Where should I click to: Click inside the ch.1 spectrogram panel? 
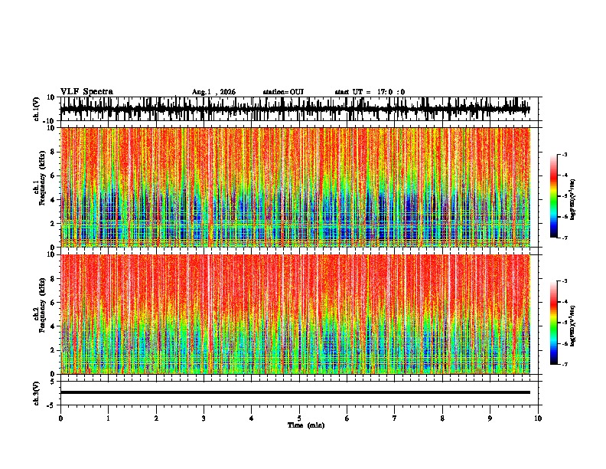click(x=295, y=187)
